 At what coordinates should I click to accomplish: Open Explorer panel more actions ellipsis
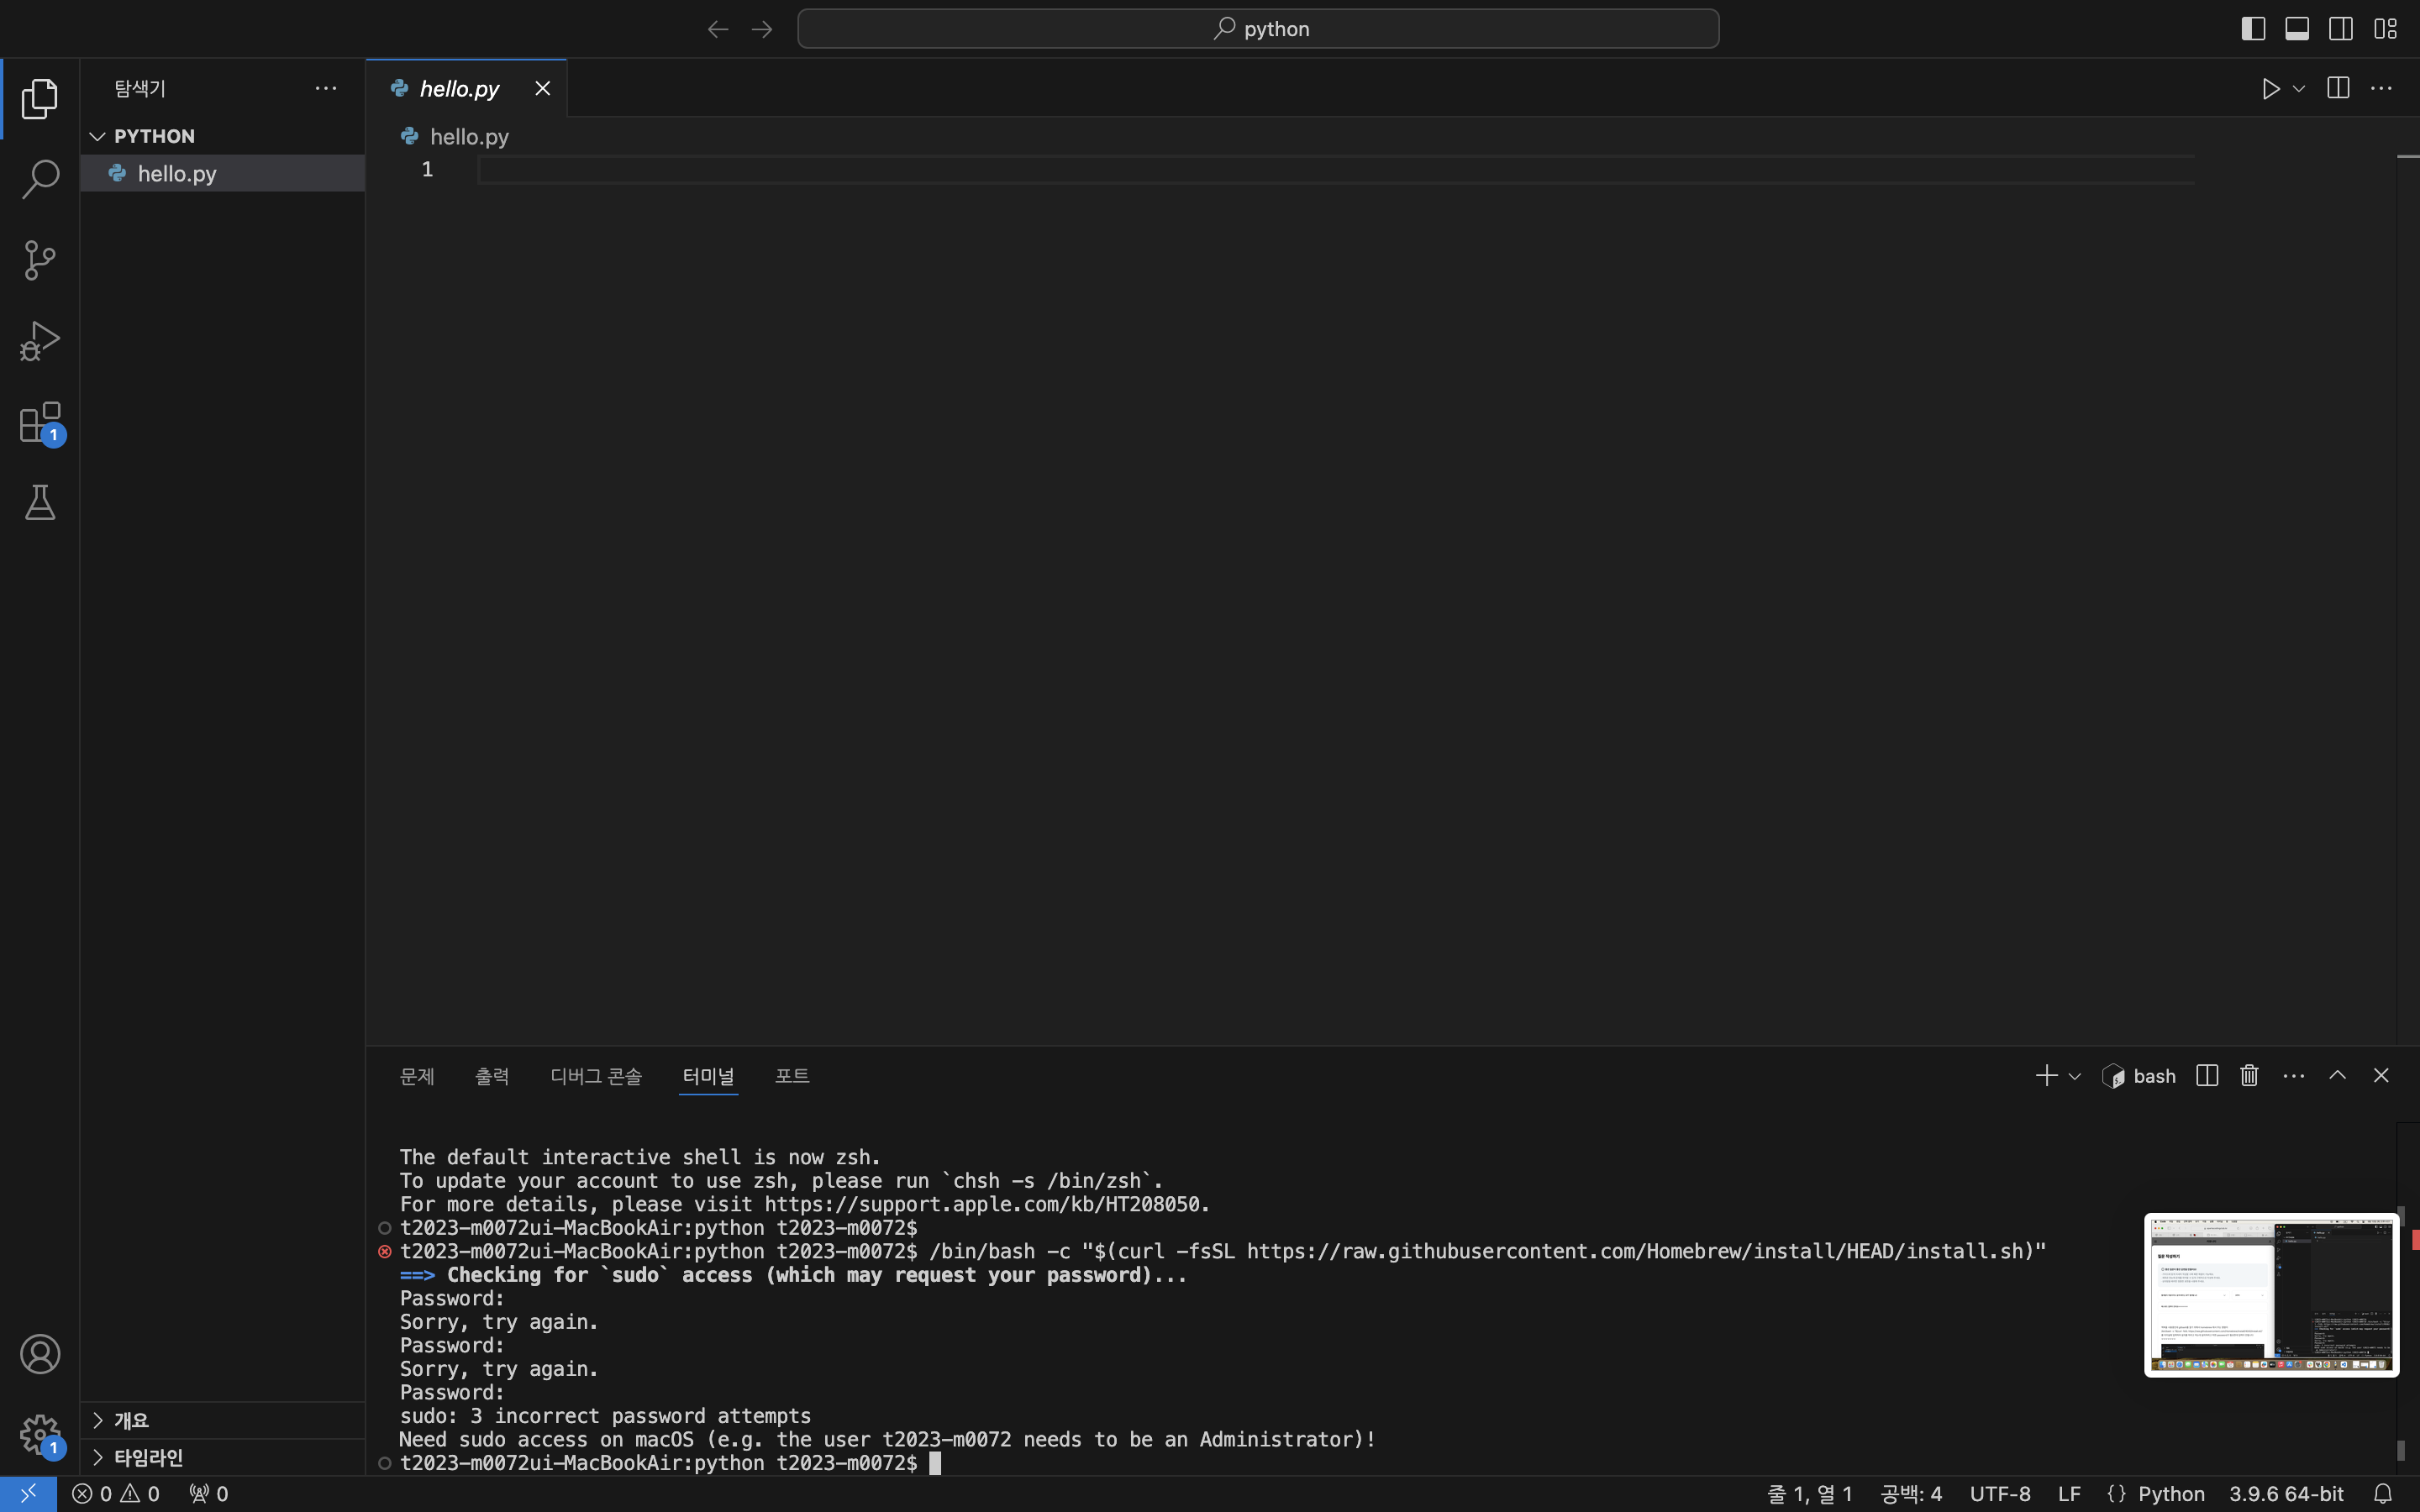(x=326, y=88)
